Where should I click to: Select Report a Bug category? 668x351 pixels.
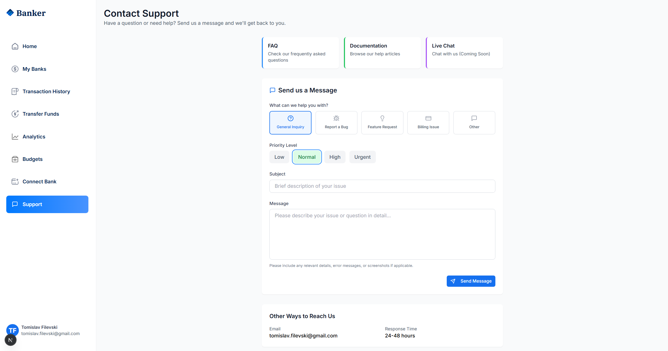tap(336, 123)
